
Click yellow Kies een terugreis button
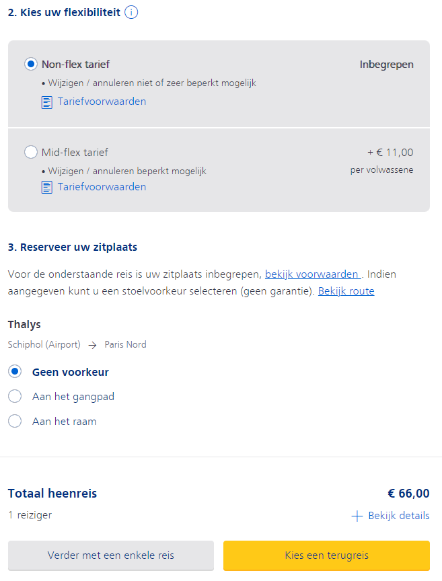[x=326, y=555]
